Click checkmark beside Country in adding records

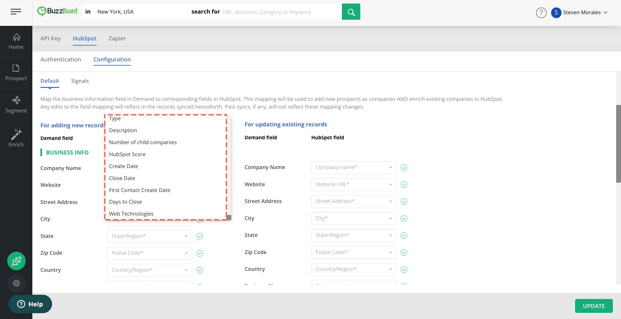[200, 270]
